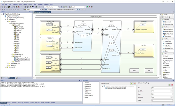Click the etef0 block in diagram
The height and width of the screenshot is (106, 175).
pyautogui.click(x=134, y=71)
